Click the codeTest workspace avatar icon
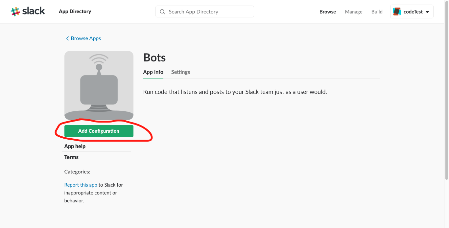Screen dimensions: 449x228 (x=397, y=11)
